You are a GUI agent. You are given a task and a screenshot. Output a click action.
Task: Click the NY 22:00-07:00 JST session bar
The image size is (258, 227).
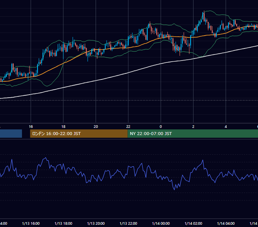click(x=193, y=134)
